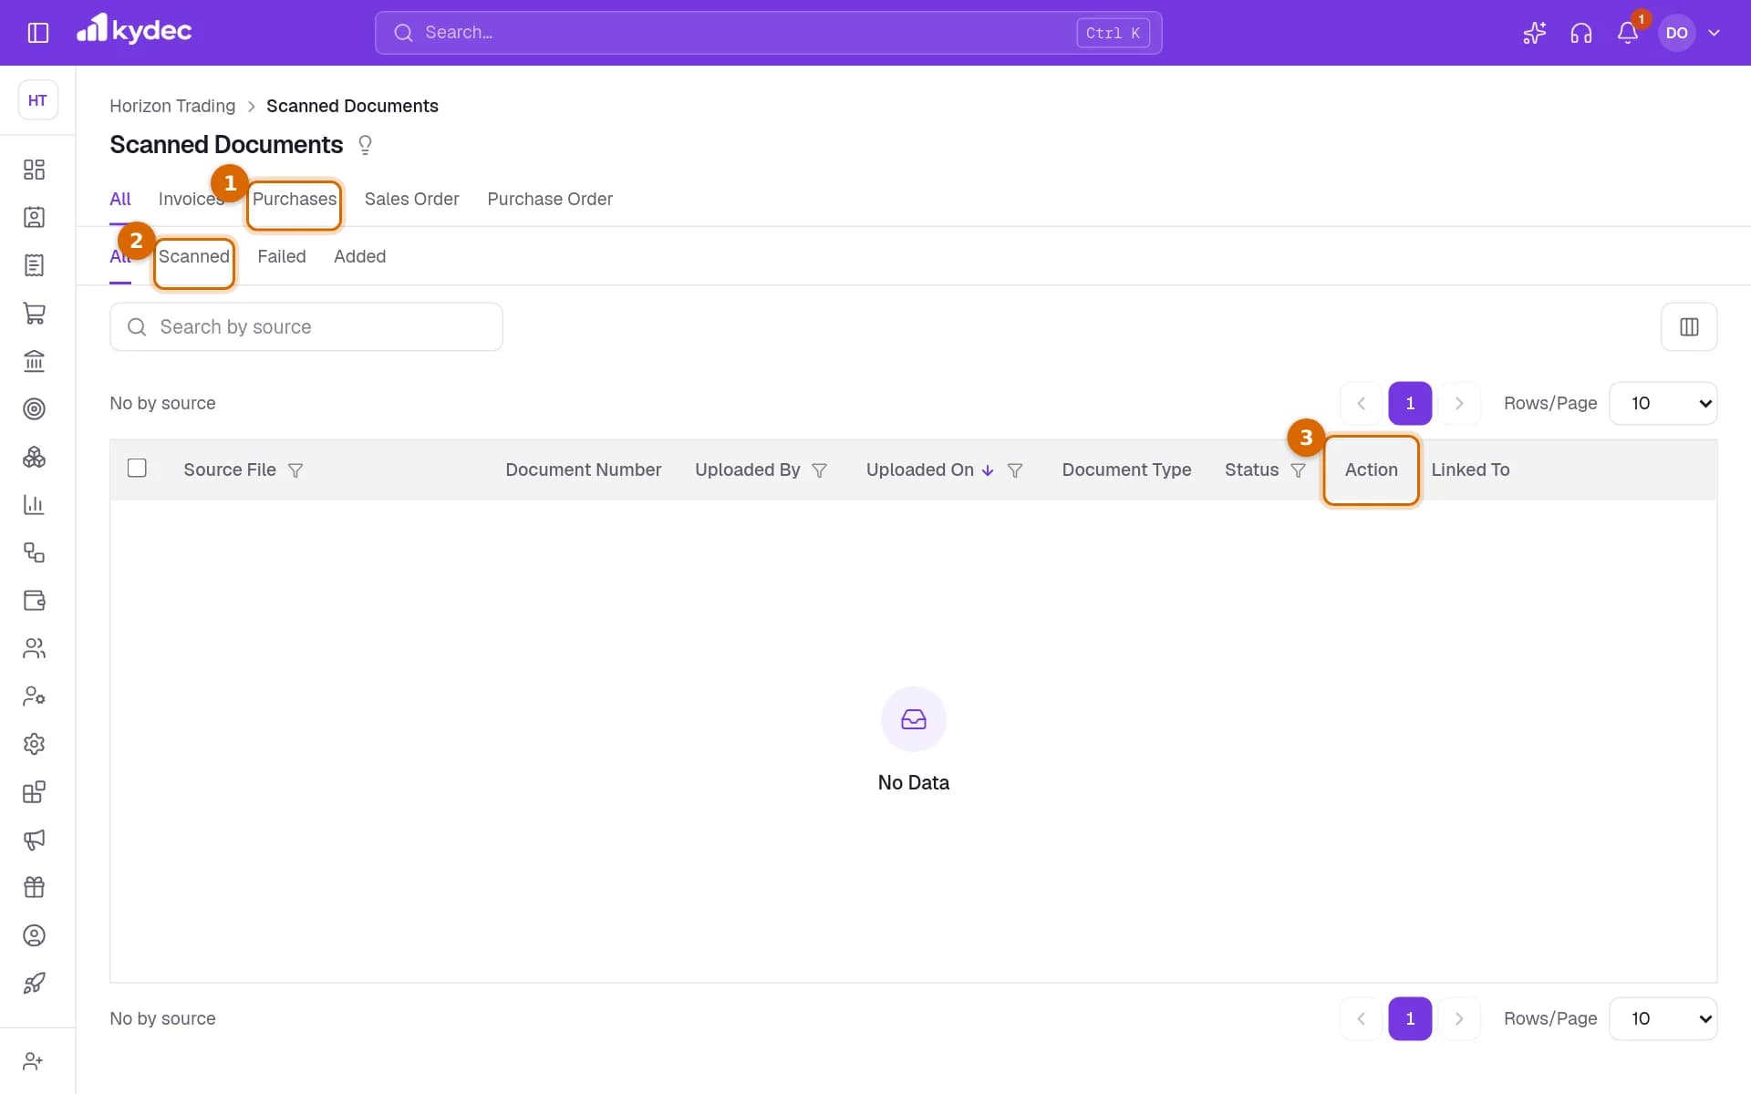Screen dimensions: 1751x1094
Task: Click page 1 in the top pagination
Action: [1410, 403]
